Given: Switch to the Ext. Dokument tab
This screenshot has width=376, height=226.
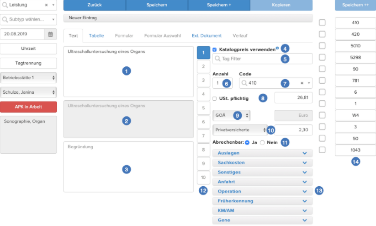Looking at the screenshot, I should coord(207,36).
